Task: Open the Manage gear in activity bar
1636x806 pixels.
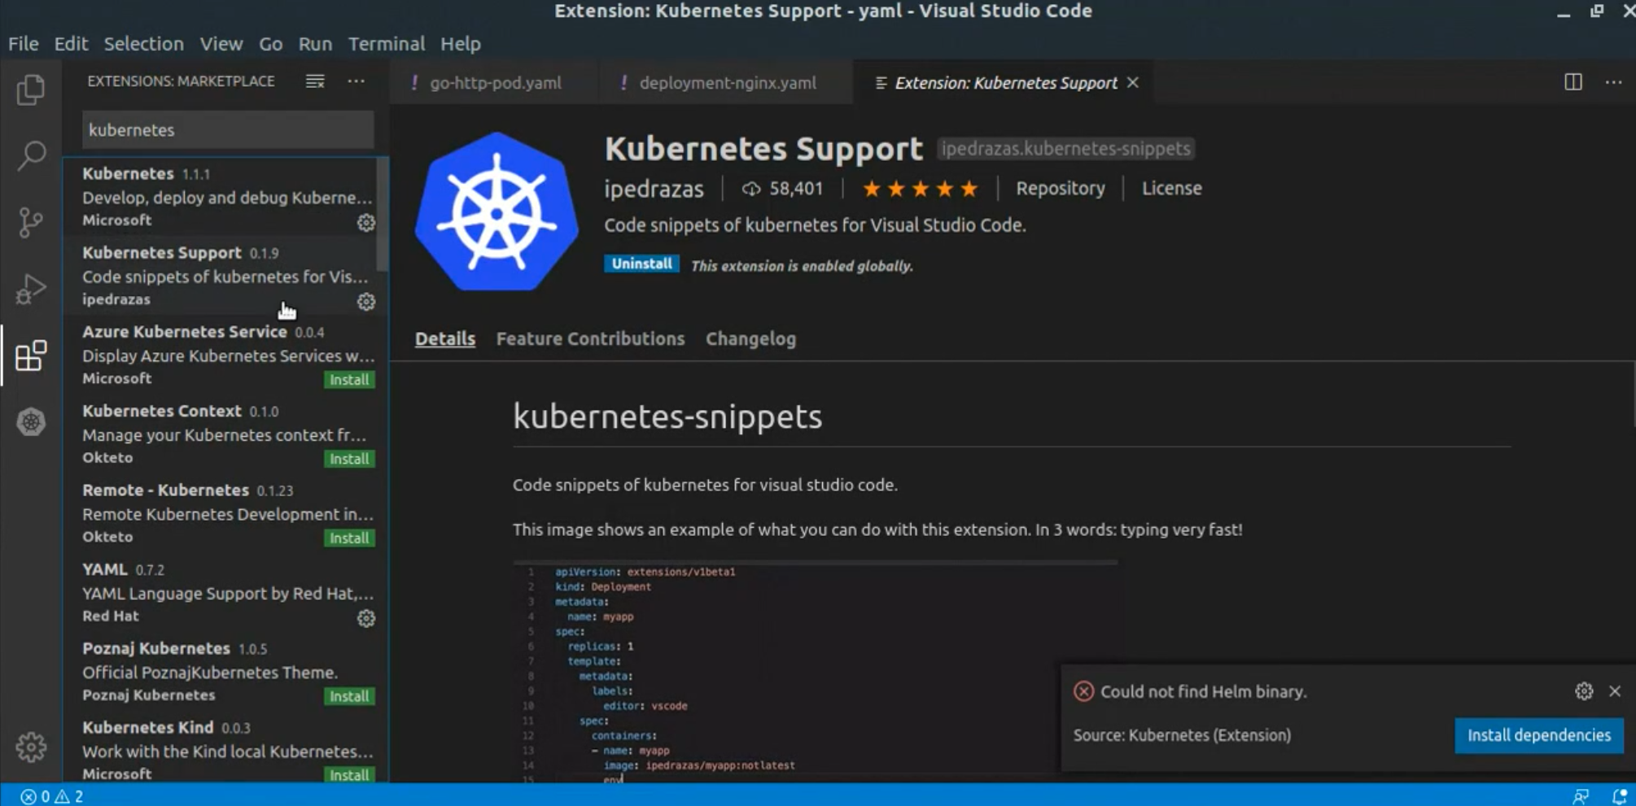Action: pyautogui.click(x=31, y=747)
